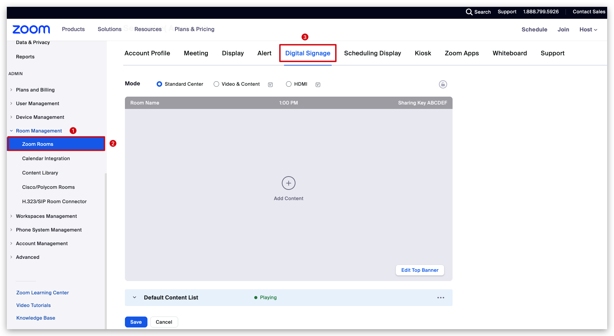Open Cisco/Polycom Rooms in sidebar
The width and height of the screenshot is (614, 336).
[48, 187]
